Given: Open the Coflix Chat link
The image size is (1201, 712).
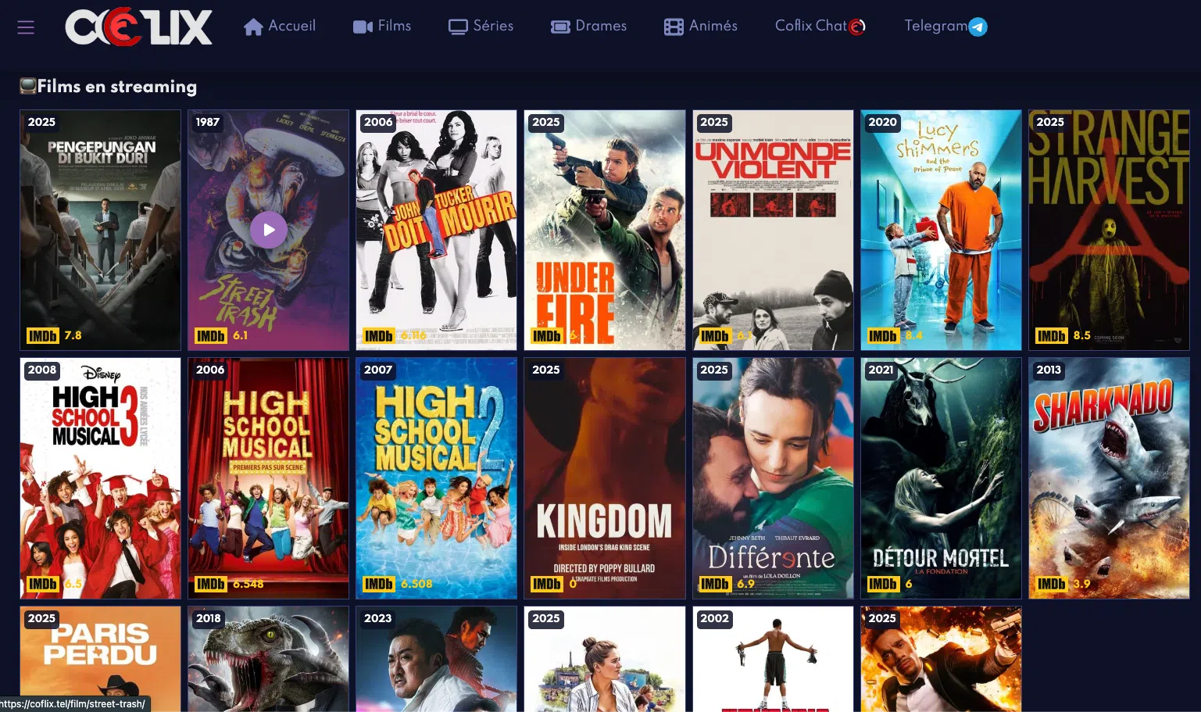Looking at the screenshot, I should pyautogui.click(x=820, y=27).
